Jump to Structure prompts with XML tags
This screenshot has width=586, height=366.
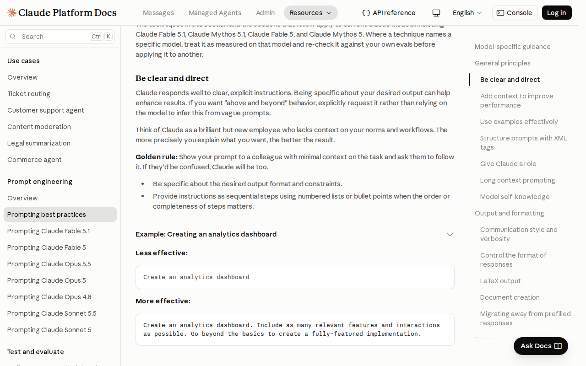point(524,143)
